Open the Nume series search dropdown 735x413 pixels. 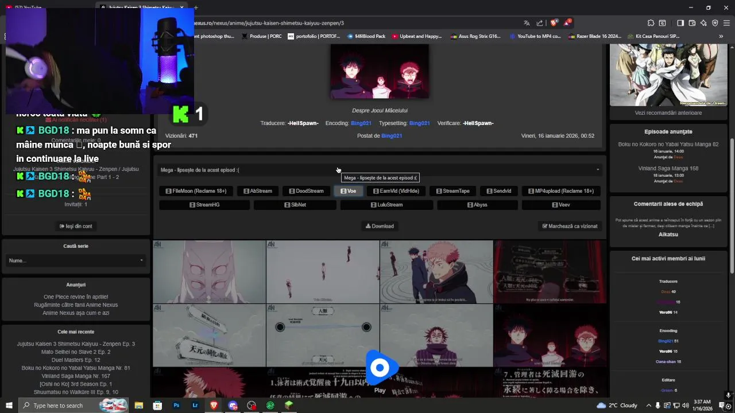[76, 260]
